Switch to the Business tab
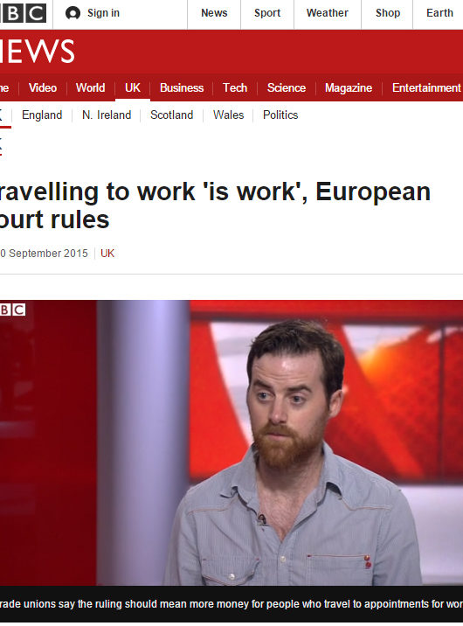This screenshot has height=626, width=463. (182, 87)
